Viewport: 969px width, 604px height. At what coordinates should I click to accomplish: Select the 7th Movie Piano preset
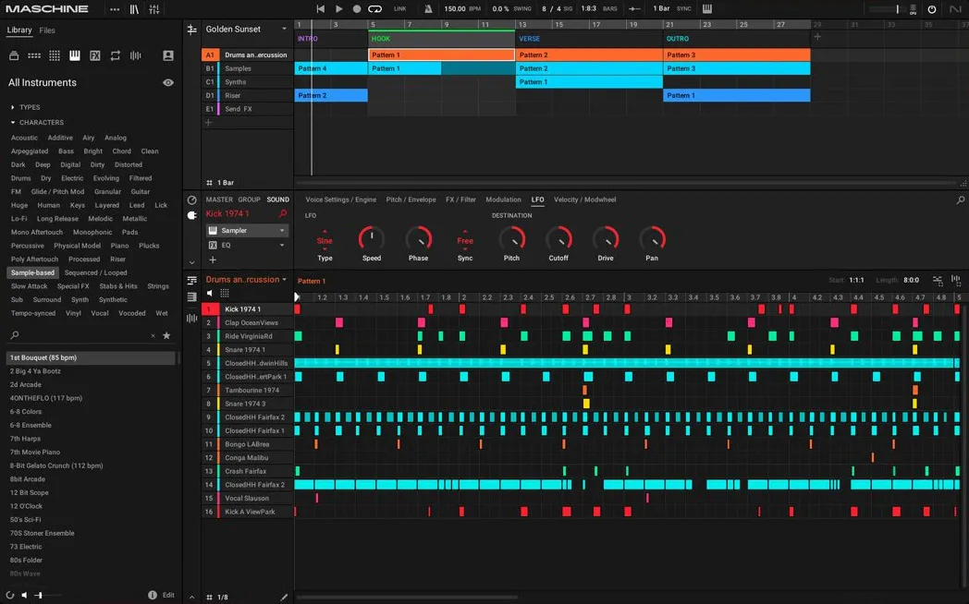tap(35, 452)
